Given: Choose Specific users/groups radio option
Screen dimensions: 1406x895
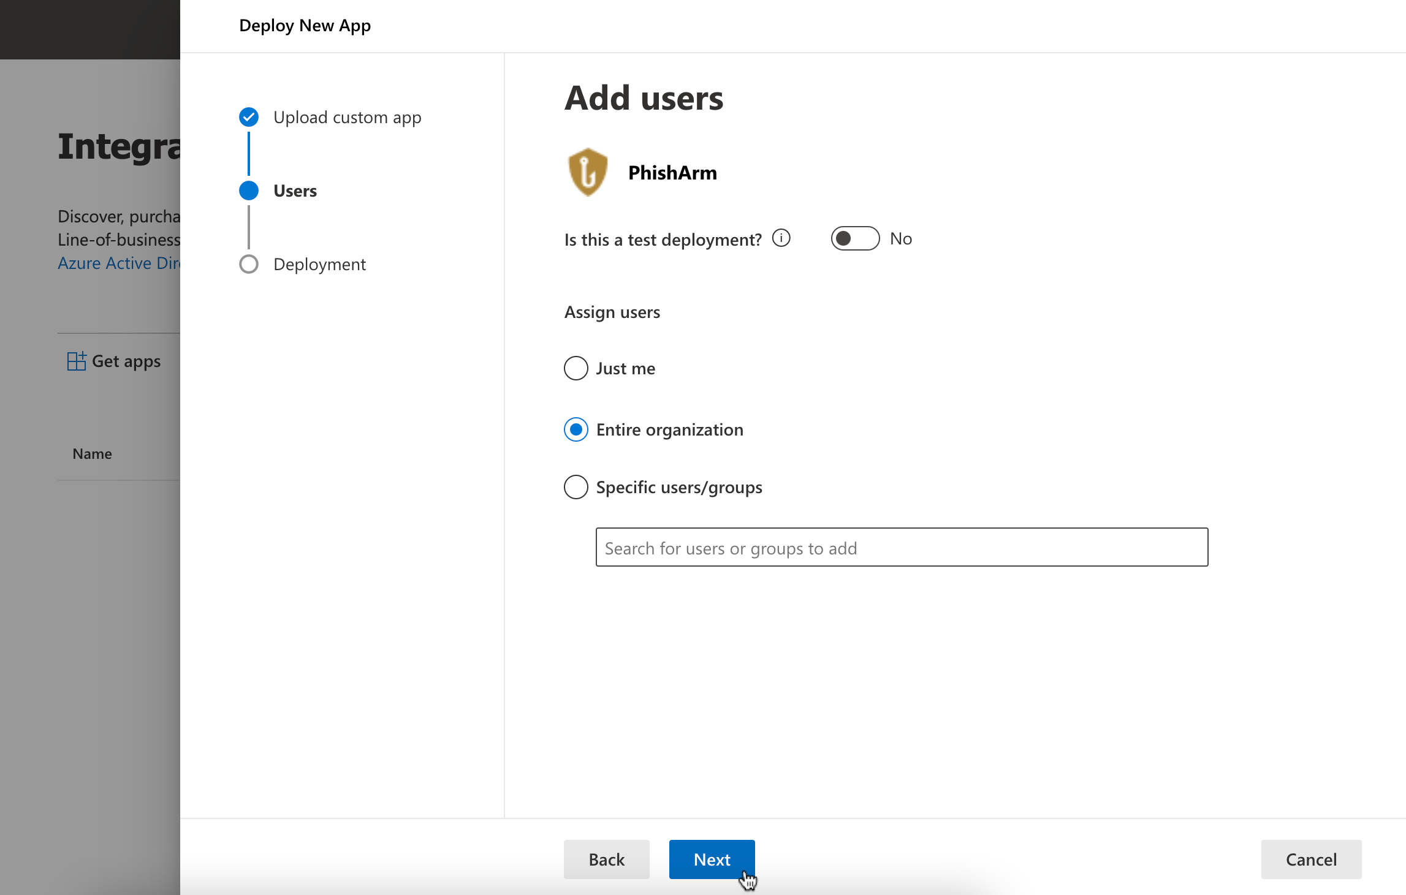Looking at the screenshot, I should coord(576,487).
